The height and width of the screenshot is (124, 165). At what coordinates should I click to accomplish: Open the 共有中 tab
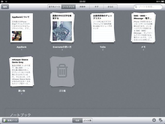[x=82, y=7]
